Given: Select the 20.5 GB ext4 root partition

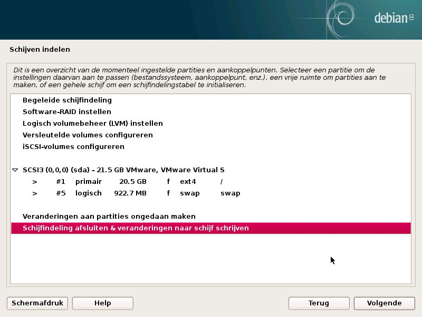Looking at the screenshot, I should (211, 182).
